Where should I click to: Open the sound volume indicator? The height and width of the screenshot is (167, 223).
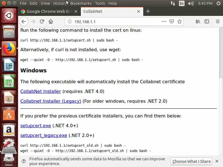point(191,3)
